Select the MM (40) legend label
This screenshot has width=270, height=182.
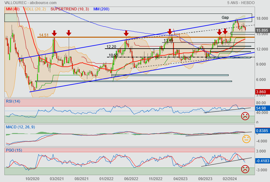(13, 9)
